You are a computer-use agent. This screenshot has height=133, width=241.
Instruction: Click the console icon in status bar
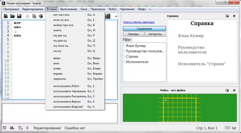(4, 128)
